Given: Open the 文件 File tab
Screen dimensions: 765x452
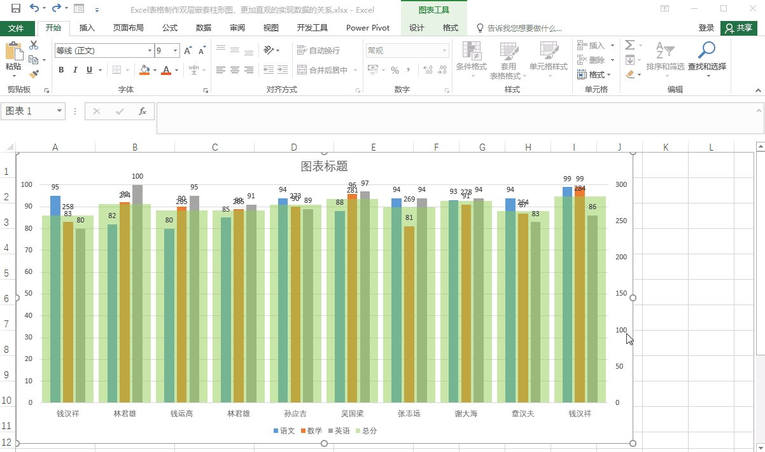Looking at the screenshot, I should [x=16, y=28].
